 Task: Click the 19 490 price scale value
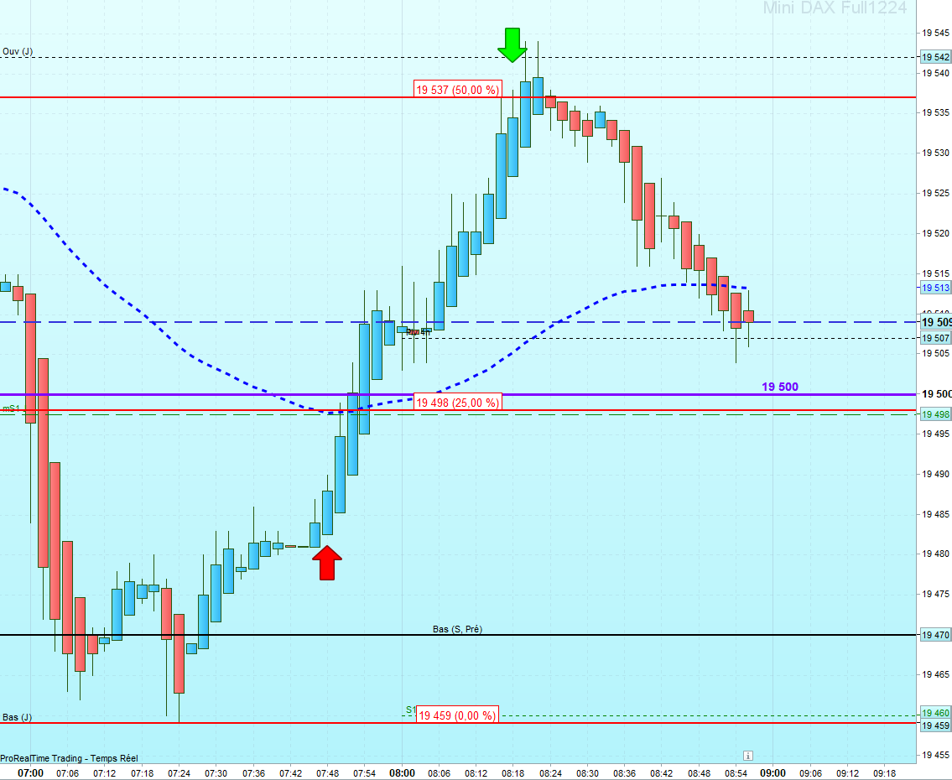(935, 474)
